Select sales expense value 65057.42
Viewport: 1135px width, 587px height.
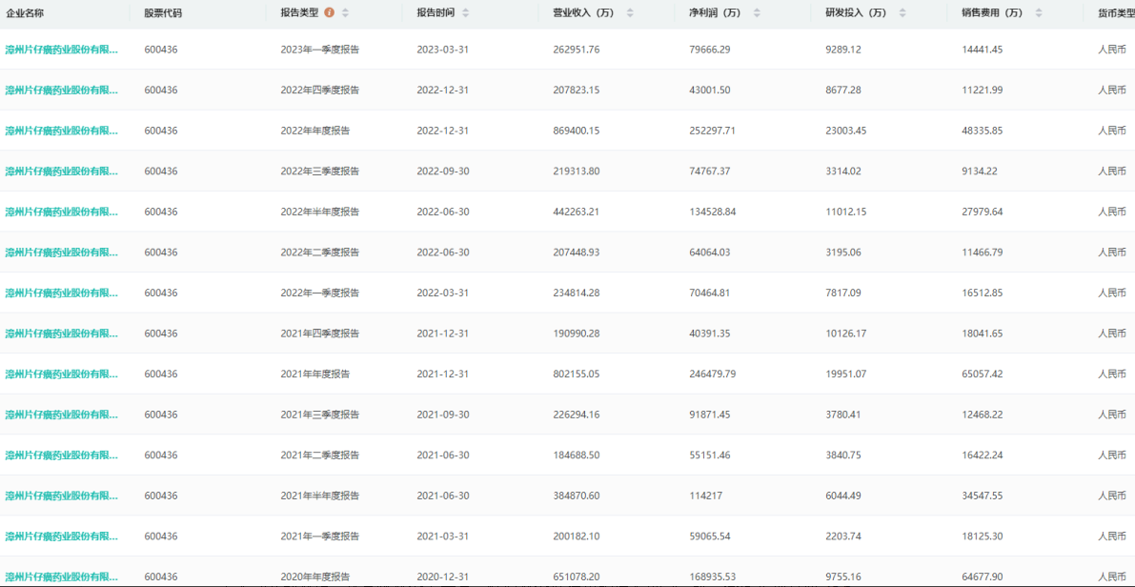click(983, 374)
